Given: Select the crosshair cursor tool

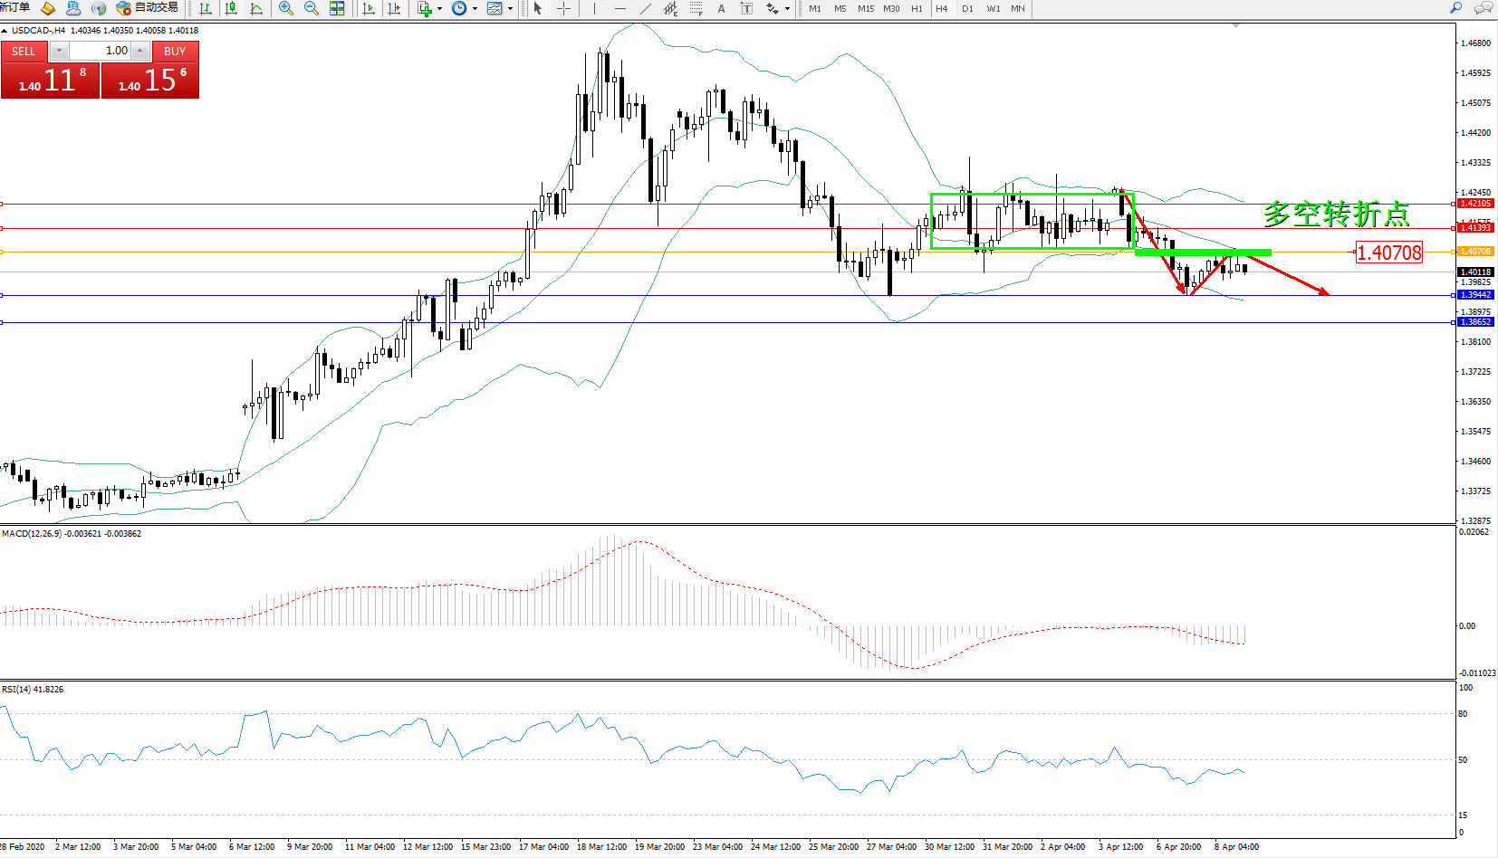Looking at the screenshot, I should [x=563, y=8].
